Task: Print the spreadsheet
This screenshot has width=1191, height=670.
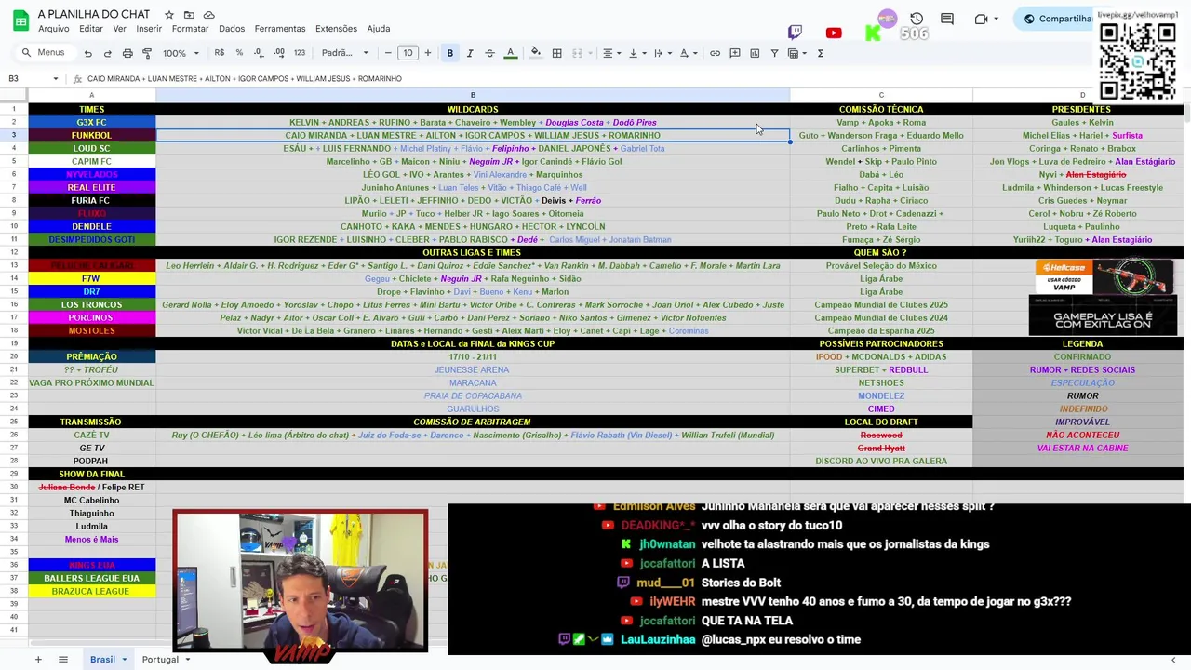Action: coord(127,53)
